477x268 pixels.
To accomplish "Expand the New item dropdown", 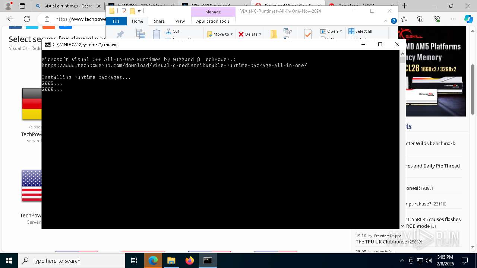I will point(288,31).
